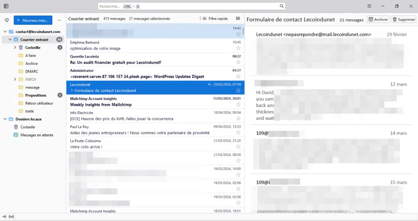
Task: Open the Archive folder
Action: [31, 63]
